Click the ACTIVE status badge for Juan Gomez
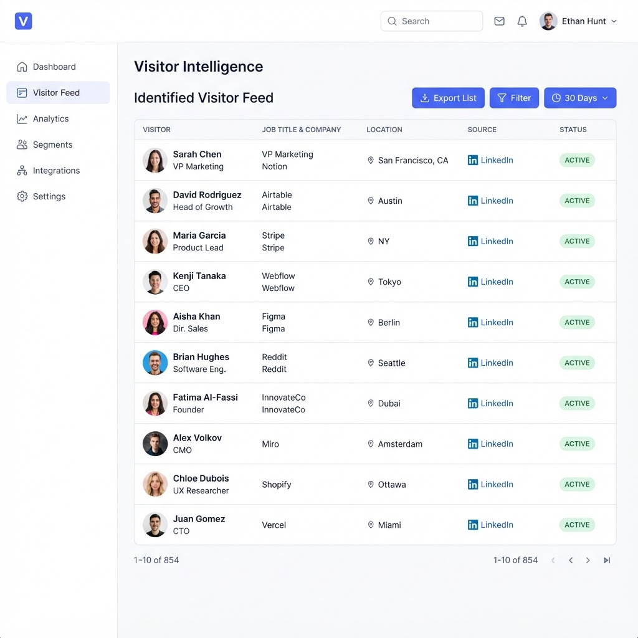638x638 pixels. pos(577,525)
